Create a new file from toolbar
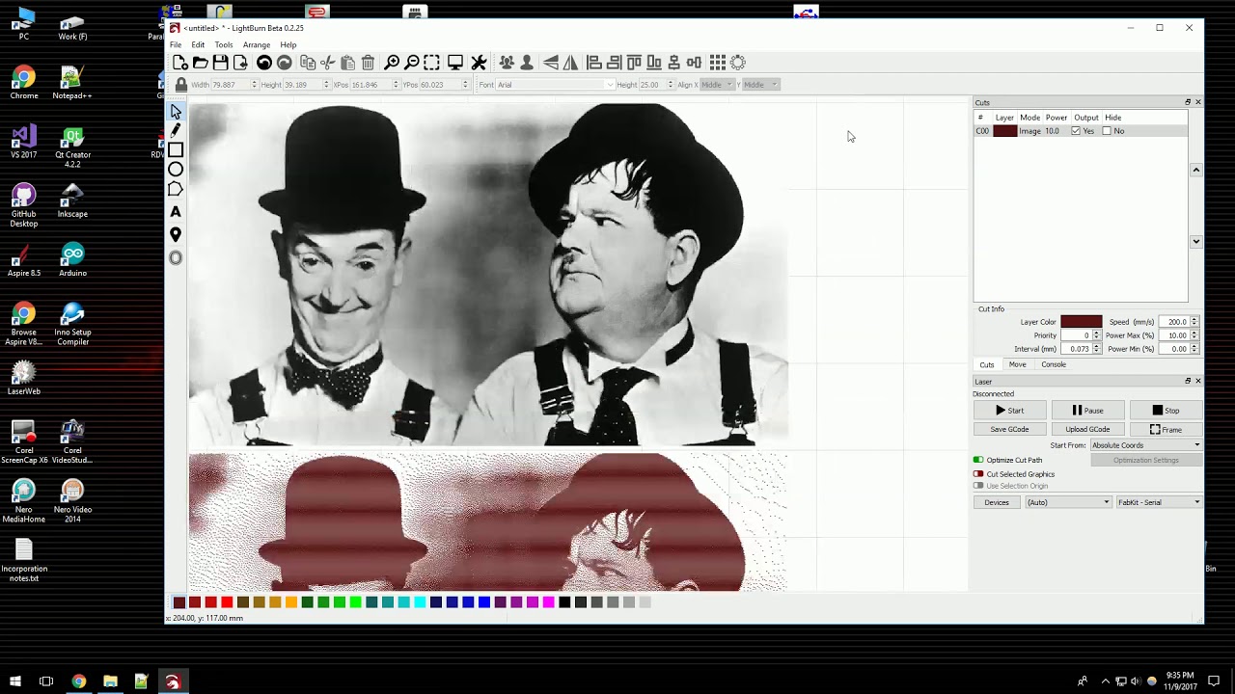 [180, 63]
